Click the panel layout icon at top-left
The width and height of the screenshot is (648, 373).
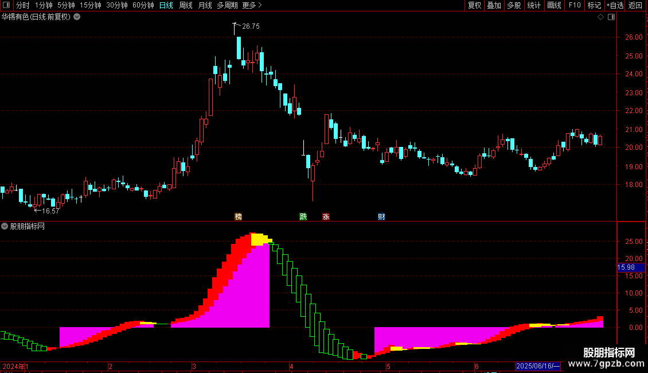click(x=6, y=5)
